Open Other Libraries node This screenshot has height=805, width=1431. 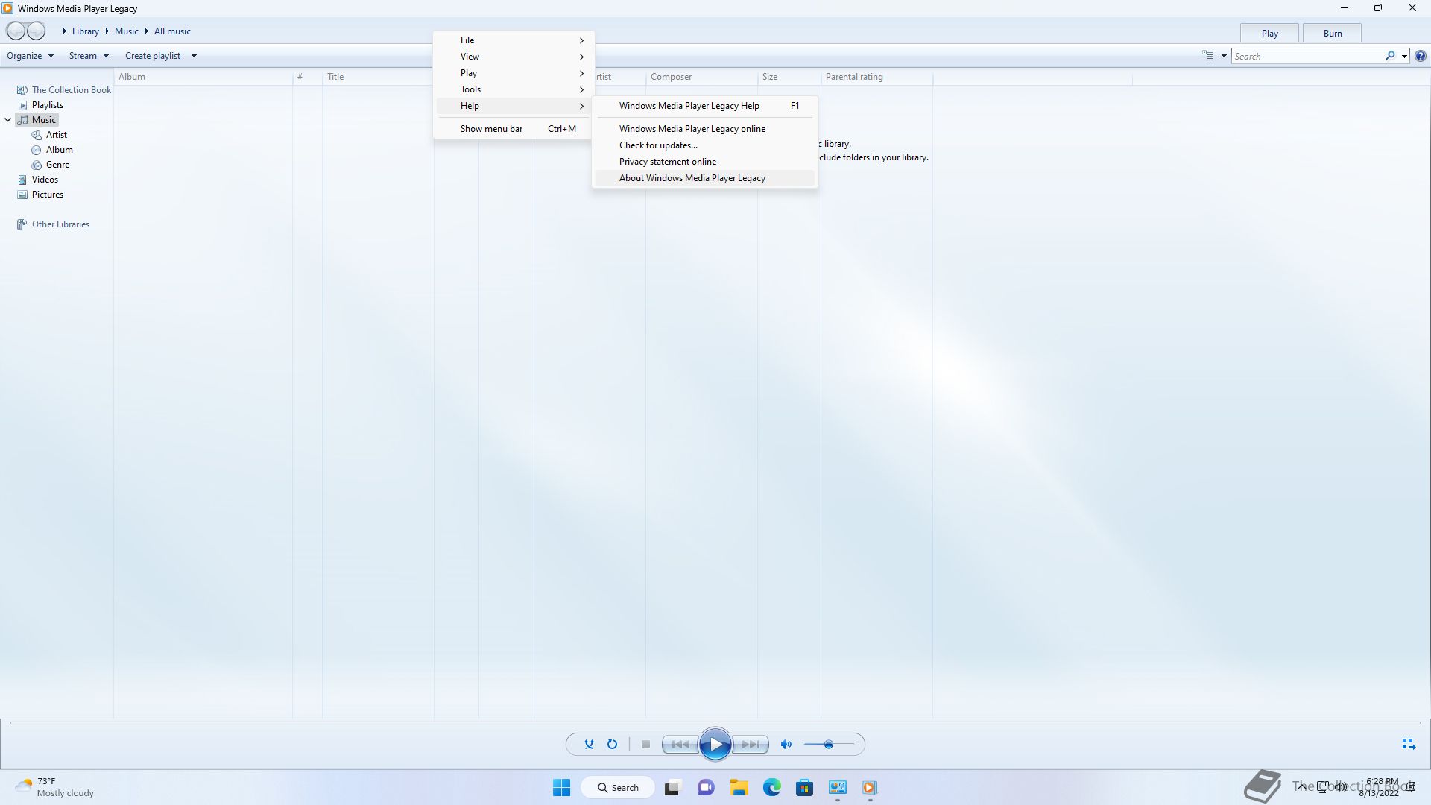point(53,224)
